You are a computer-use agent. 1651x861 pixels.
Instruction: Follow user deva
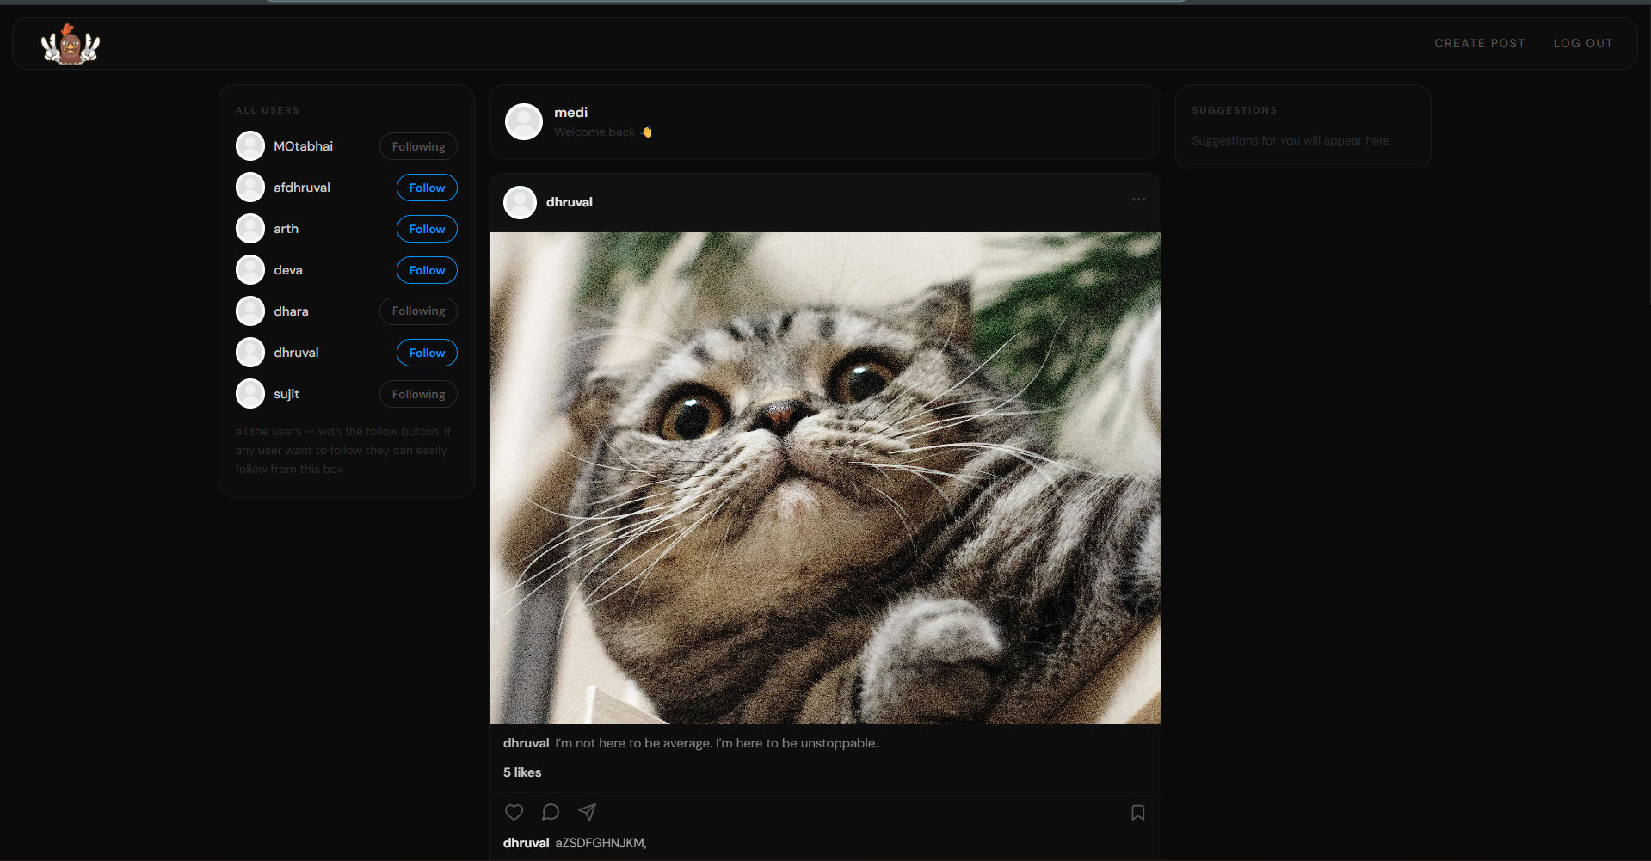coord(427,270)
